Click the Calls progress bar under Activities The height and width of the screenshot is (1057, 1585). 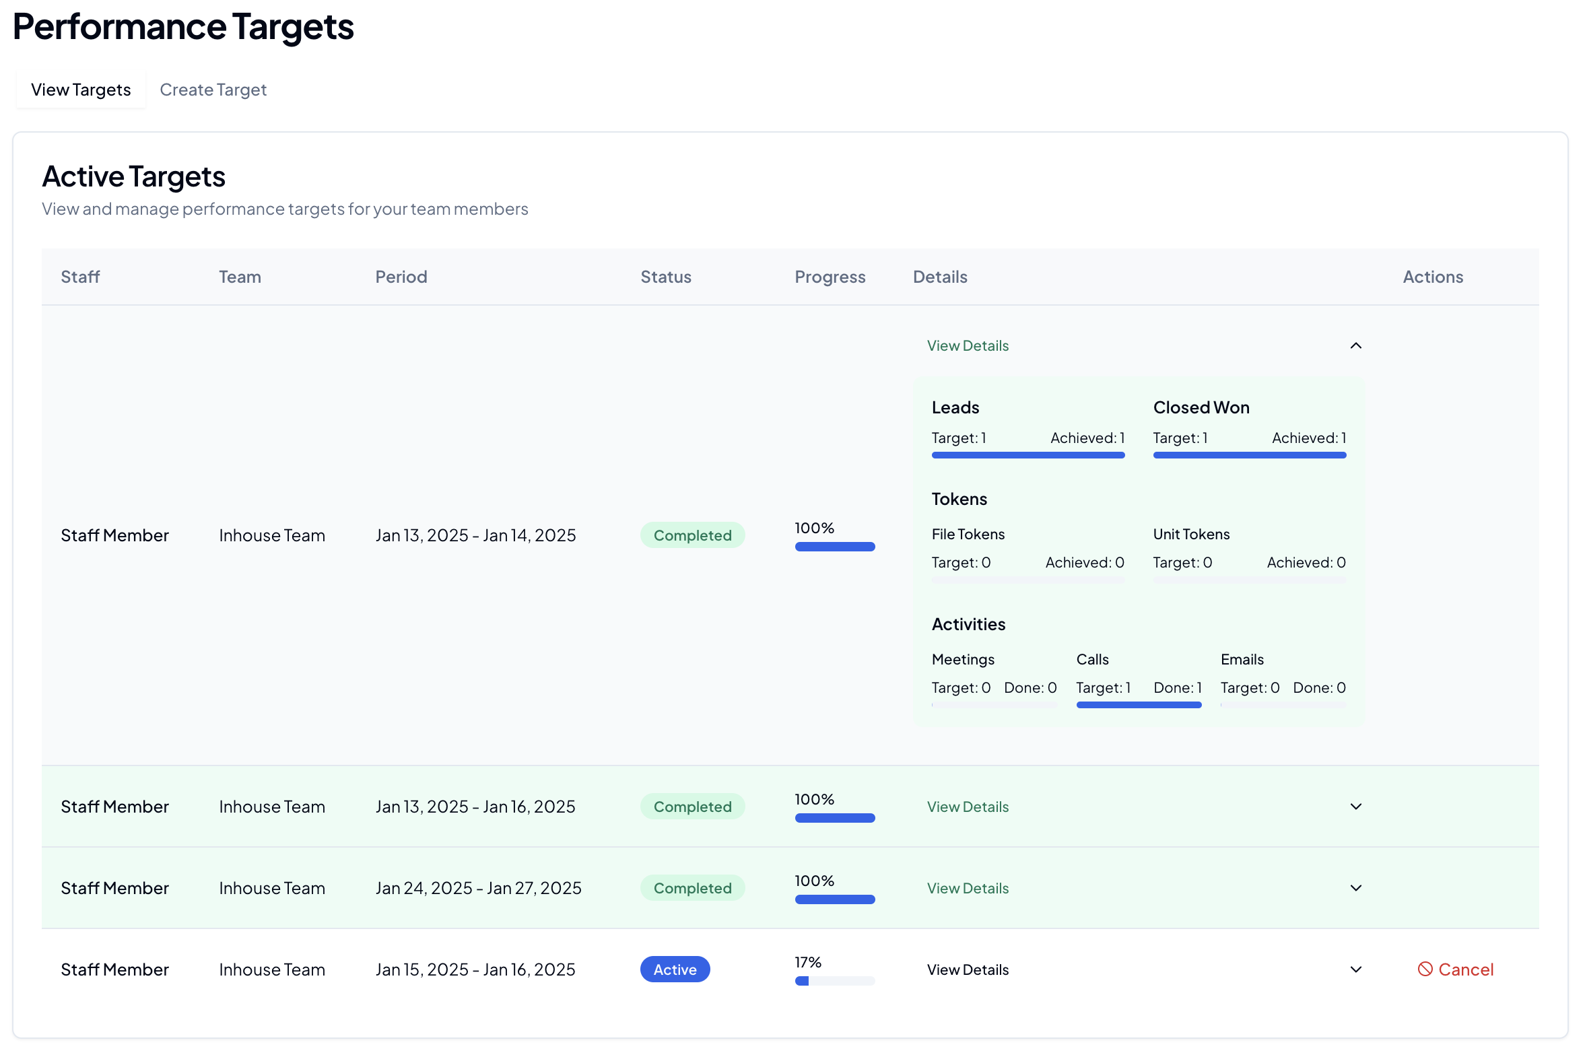(x=1139, y=704)
